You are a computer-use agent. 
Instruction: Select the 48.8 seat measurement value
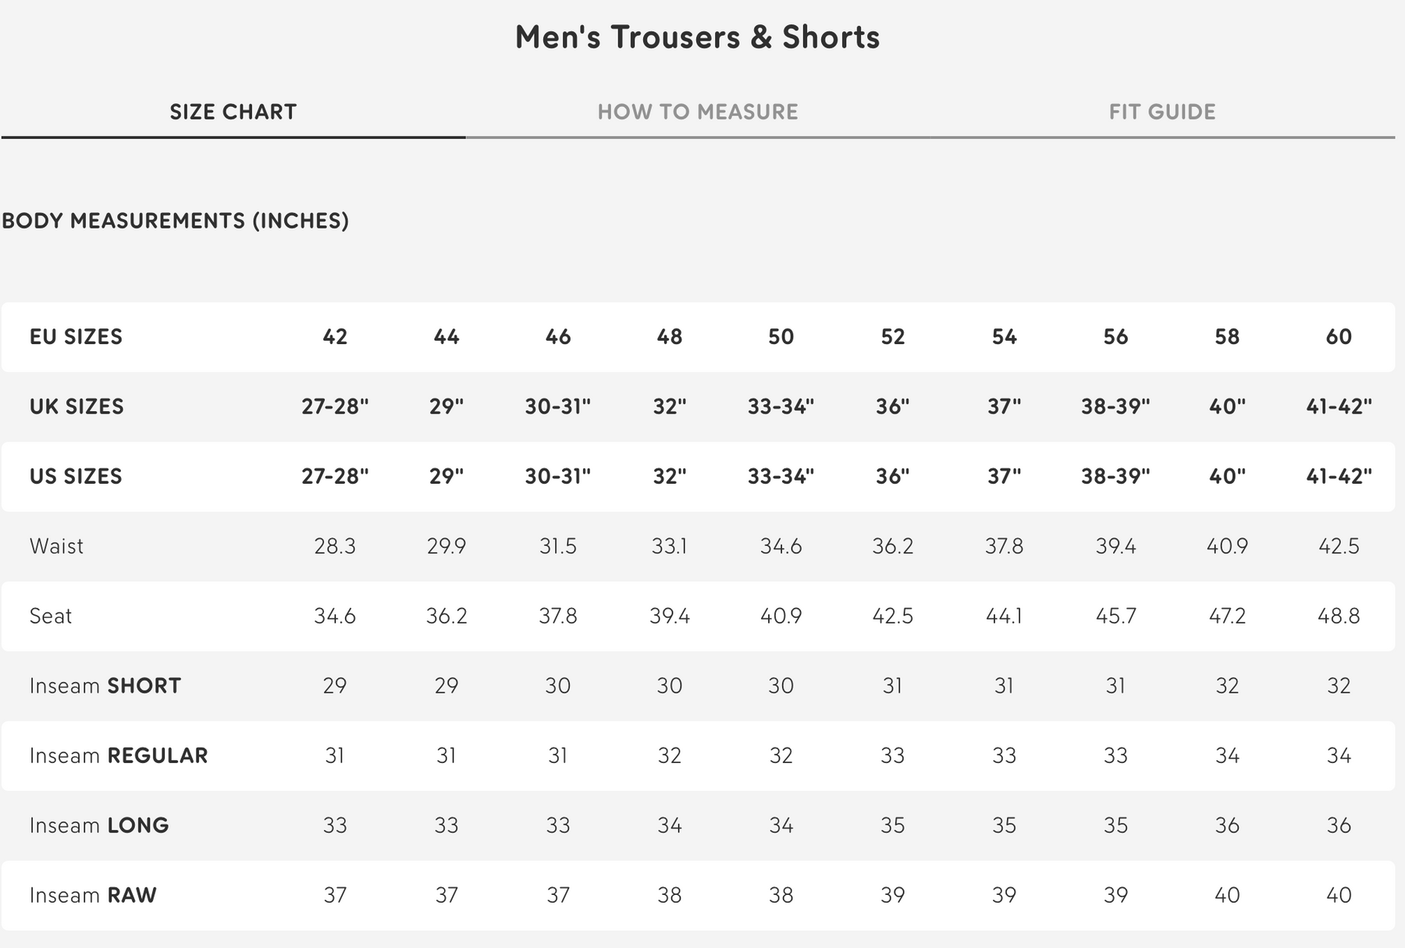click(1338, 616)
